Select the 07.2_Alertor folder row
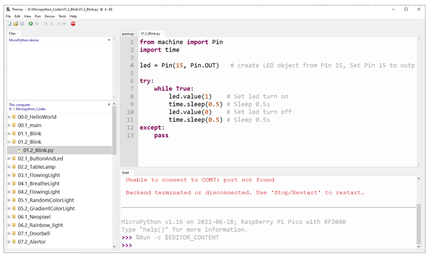 point(59,242)
